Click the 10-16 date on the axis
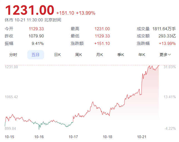The image size is (179, 142). [39, 137]
